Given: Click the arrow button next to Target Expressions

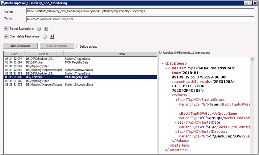Looking at the screenshot, I should (46, 29).
